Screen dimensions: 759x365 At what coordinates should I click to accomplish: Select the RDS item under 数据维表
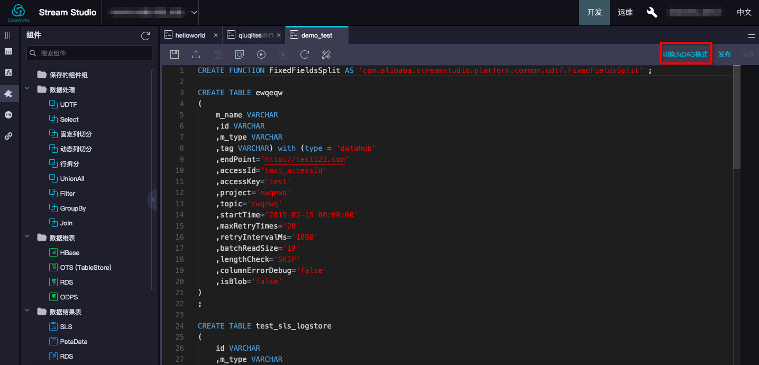pyautogui.click(x=61, y=282)
